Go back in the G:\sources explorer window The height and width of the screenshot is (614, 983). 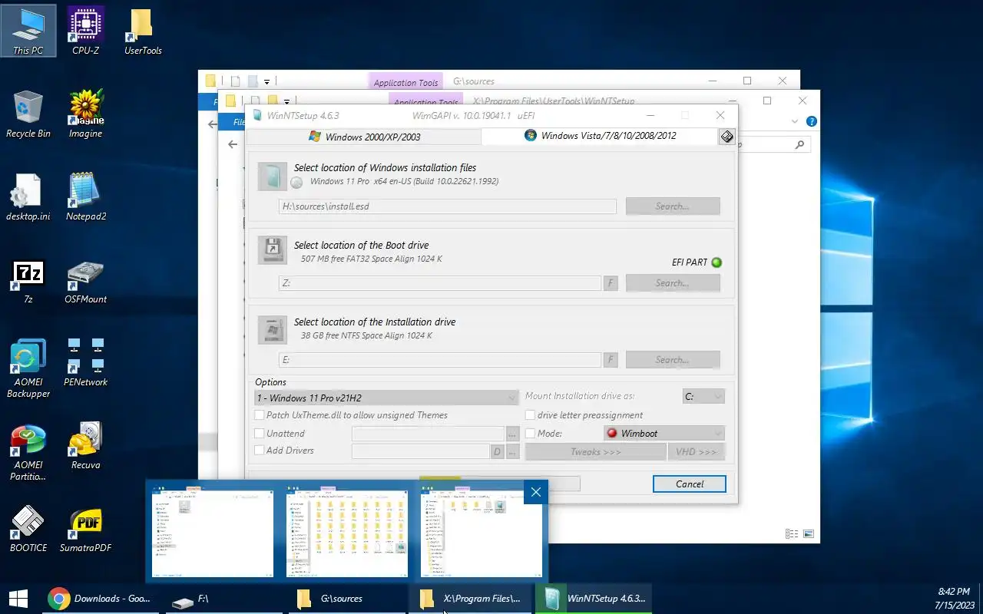[213, 124]
